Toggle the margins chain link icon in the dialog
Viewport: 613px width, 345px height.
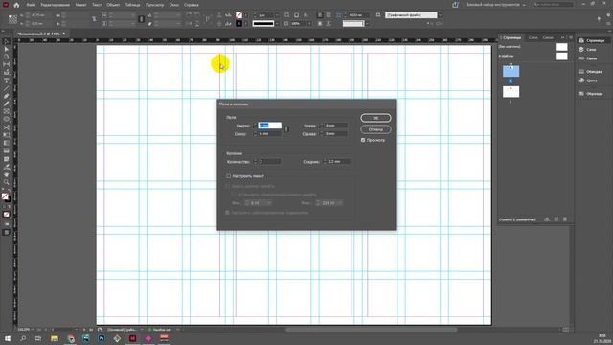[286, 129]
